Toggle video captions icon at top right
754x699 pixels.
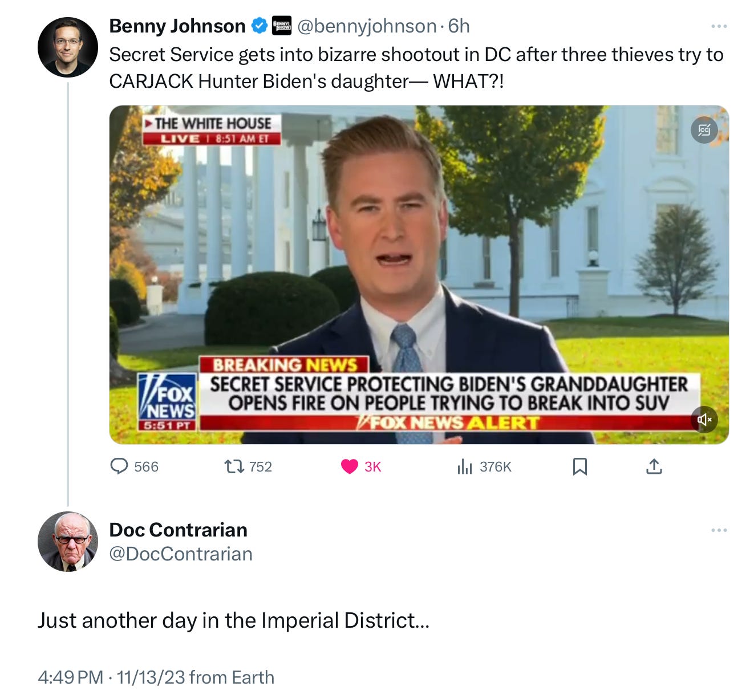tap(704, 131)
